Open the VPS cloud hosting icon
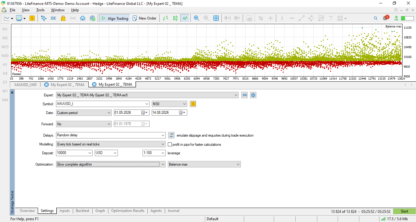Screen dimensions: 416x222 click(83, 18)
